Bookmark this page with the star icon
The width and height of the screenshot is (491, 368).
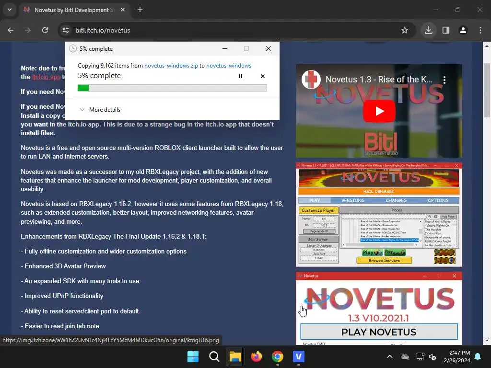405,30
